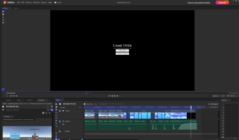Click the split layout icon in Controls panel
This screenshot has height=140, width=239.
(x=52, y=107)
